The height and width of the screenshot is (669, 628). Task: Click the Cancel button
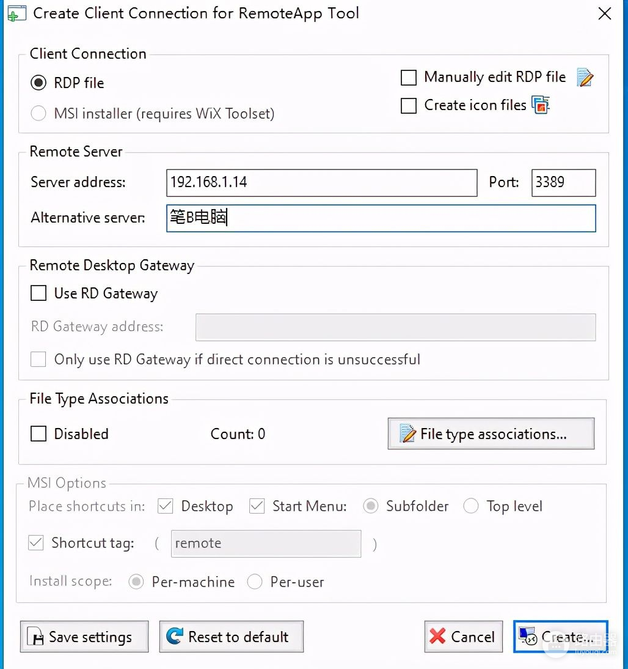coord(464,637)
